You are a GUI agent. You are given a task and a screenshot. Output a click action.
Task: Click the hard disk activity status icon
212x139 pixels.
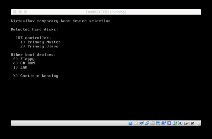point(130,123)
